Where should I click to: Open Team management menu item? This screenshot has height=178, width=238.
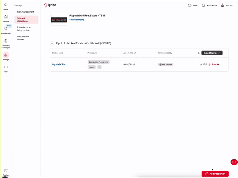click(25, 12)
